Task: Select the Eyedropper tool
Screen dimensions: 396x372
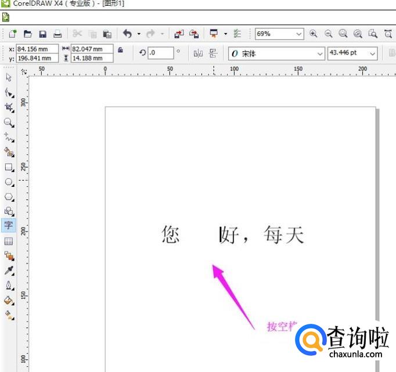Action: click(x=9, y=271)
